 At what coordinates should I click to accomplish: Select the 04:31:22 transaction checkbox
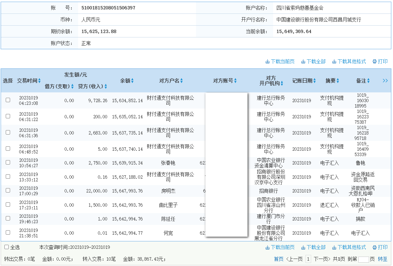coord(8,116)
